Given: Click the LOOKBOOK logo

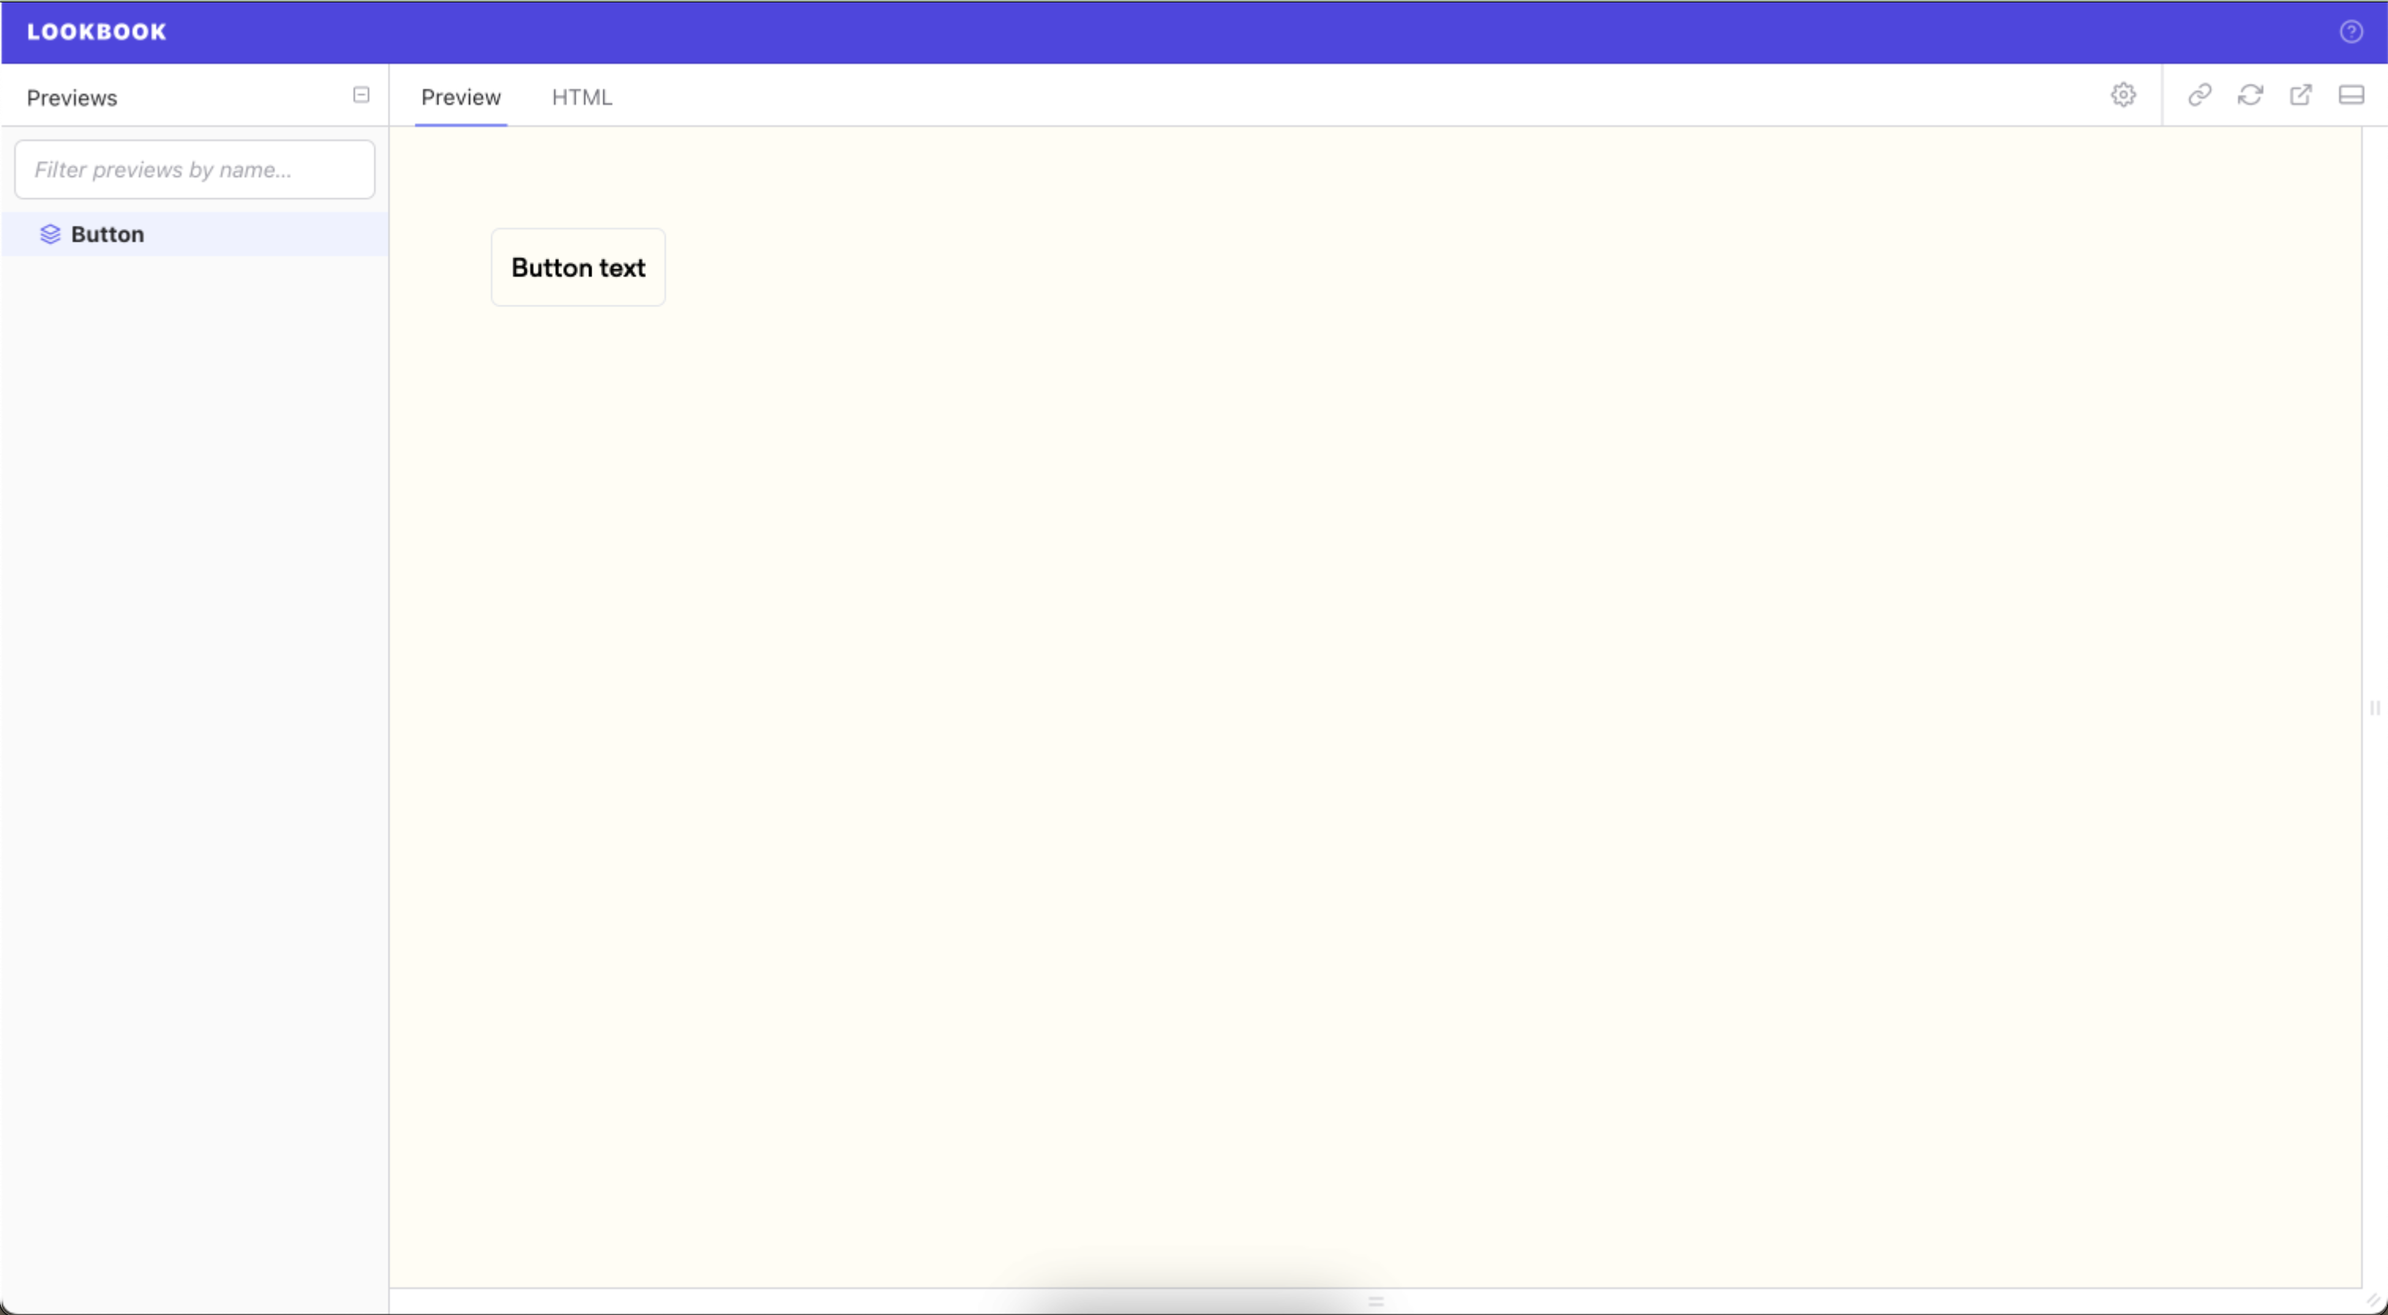Looking at the screenshot, I should [x=96, y=32].
